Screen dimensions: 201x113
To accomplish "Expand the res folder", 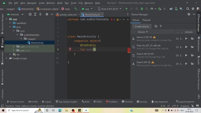I will point(10,54).
